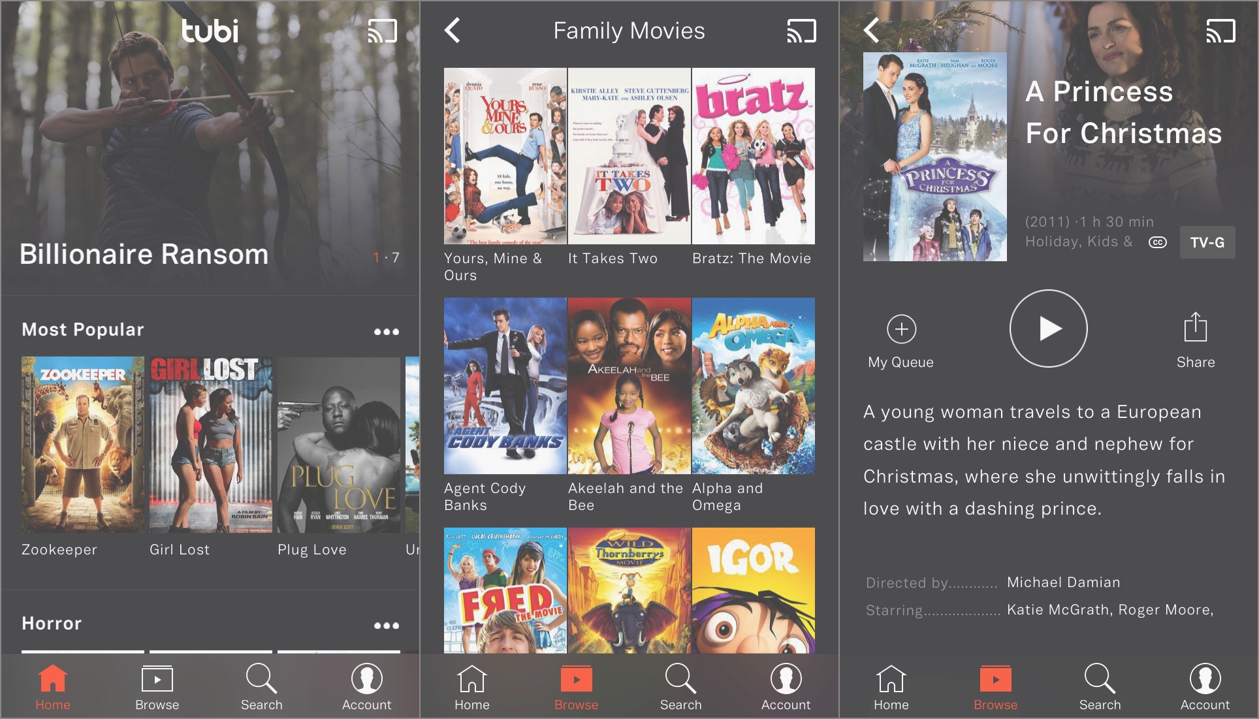Image resolution: width=1259 pixels, height=719 pixels.
Task: Open Account from the Family Movies screen
Action: tap(786, 688)
